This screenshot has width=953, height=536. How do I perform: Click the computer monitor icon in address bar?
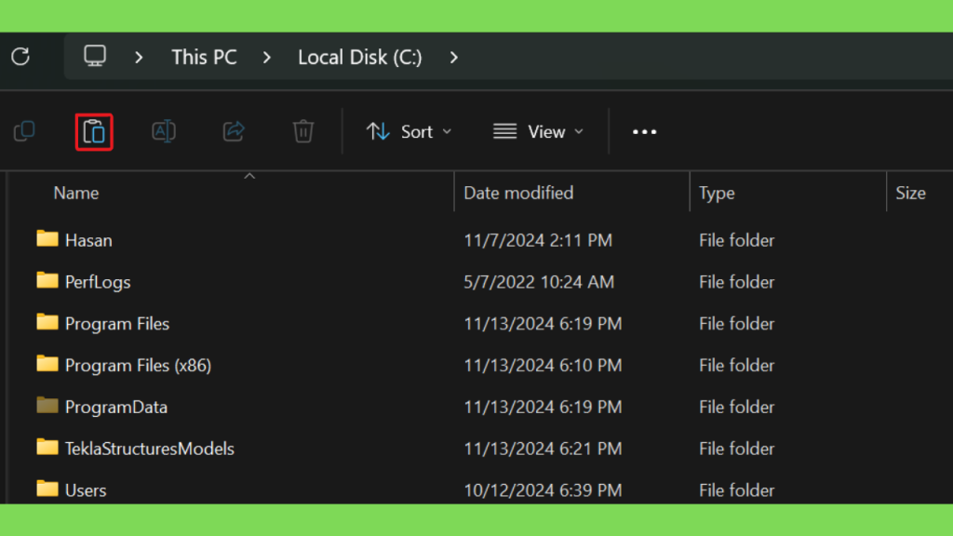coord(95,56)
